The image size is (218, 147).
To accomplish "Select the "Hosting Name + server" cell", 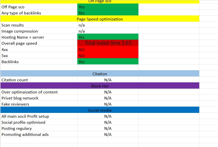I will point(23,37).
